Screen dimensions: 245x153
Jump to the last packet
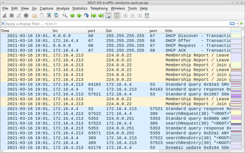[x=101, y=16]
